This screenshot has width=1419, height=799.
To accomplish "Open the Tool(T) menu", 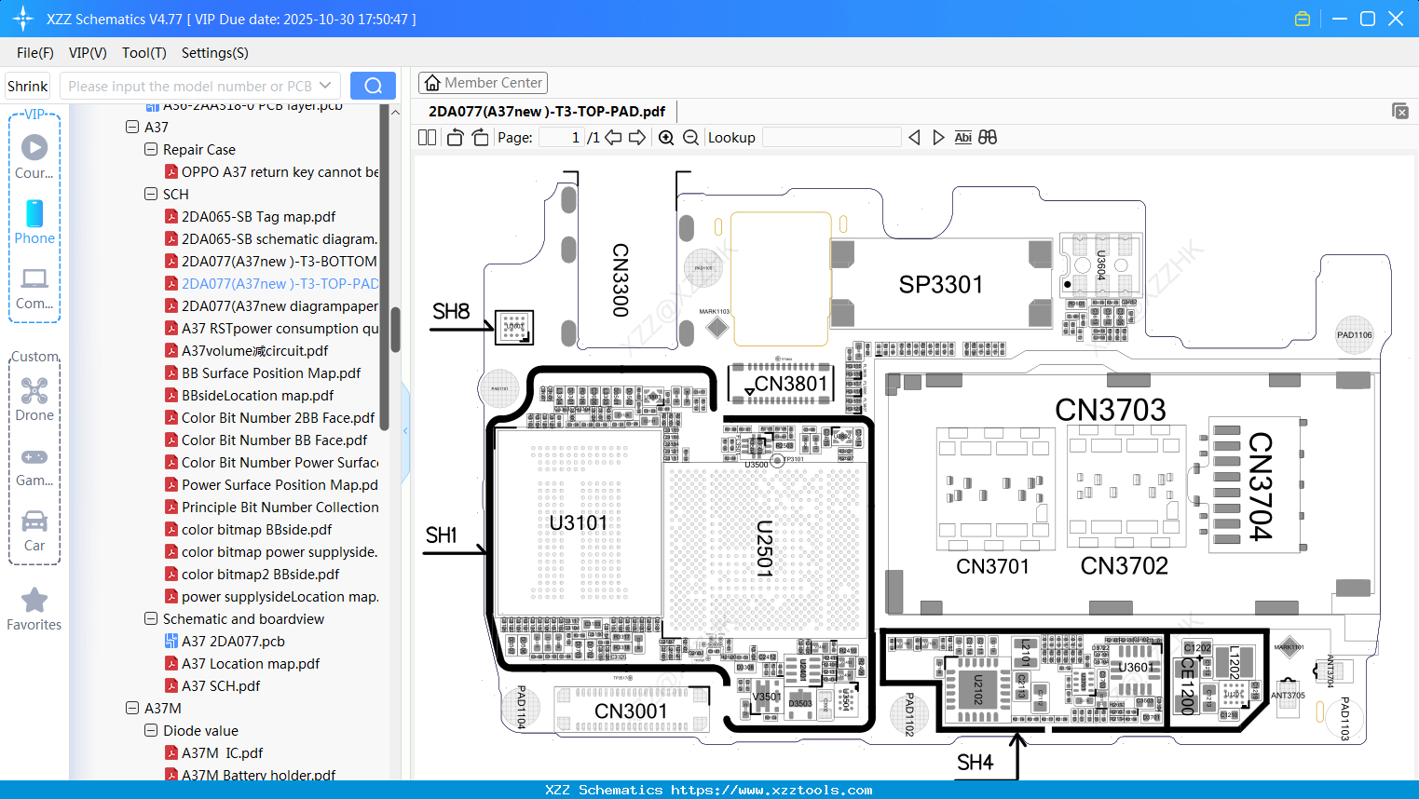I will pos(144,53).
